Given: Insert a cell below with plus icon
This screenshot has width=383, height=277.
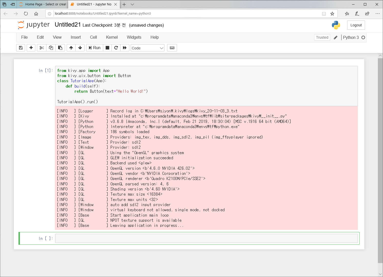Looking at the screenshot, I should tap(31, 48).
